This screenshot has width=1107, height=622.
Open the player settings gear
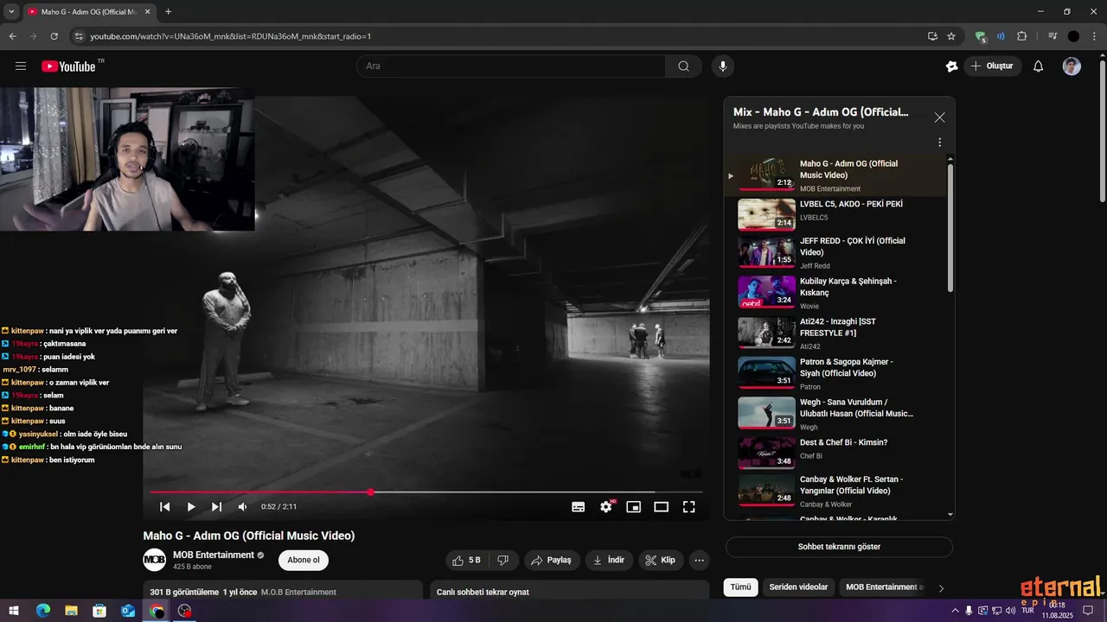[606, 507]
